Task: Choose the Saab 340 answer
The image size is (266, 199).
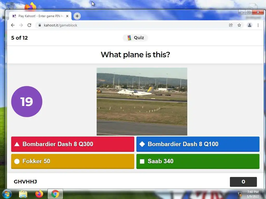Action: (x=198, y=161)
